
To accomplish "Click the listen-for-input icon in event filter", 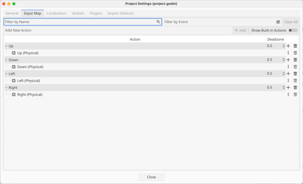I will [278, 22].
